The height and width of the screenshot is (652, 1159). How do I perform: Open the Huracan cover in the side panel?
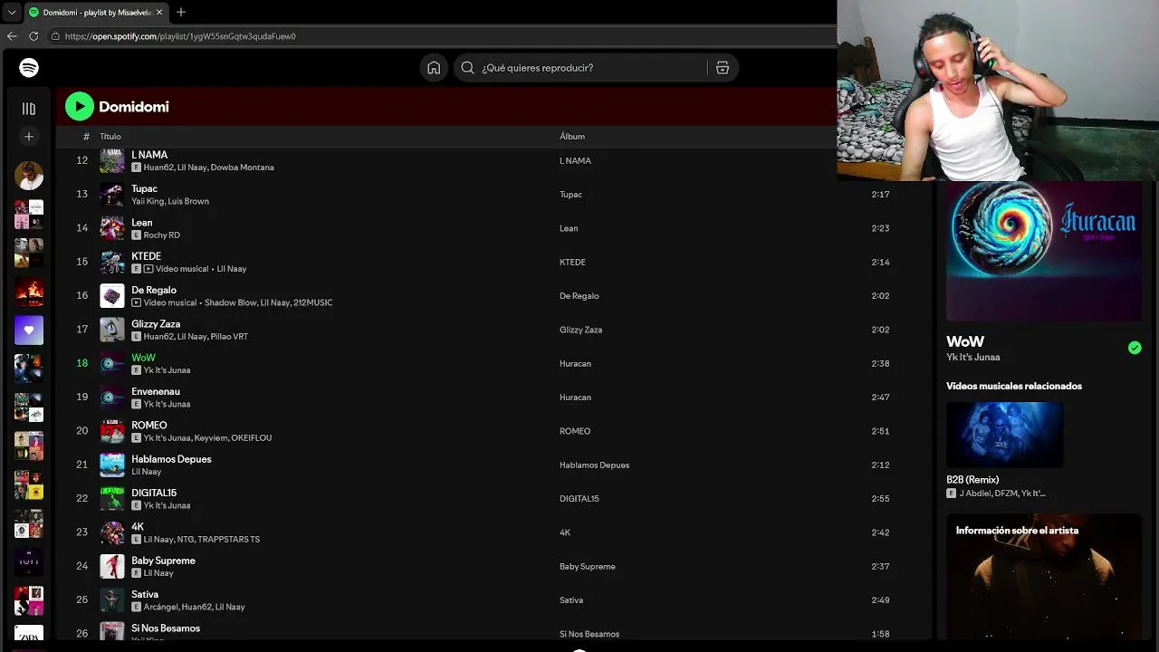[1044, 251]
